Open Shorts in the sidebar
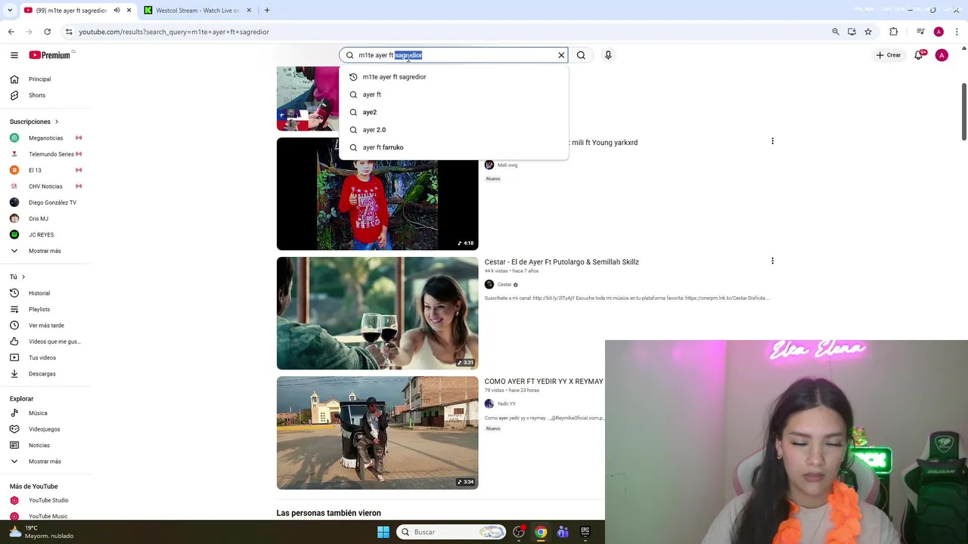 pos(37,95)
